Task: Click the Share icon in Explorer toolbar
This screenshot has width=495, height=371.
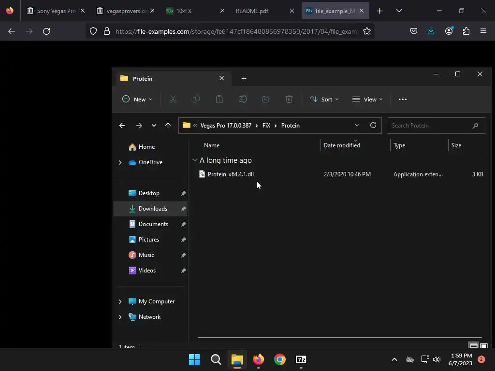Action: [266, 100]
